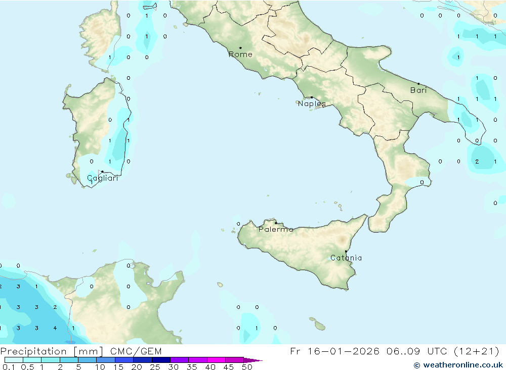Pick legend swatch between 5 and 10
The image size is (506, 370).
88,360
